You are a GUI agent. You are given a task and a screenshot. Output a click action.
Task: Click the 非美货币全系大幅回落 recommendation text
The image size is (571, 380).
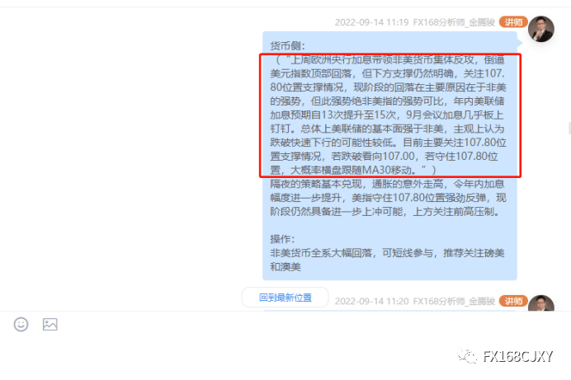click(x=387, y=260)
